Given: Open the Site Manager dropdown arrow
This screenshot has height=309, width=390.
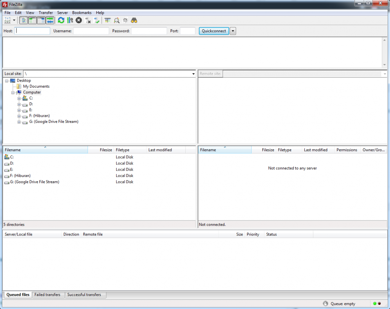Looking at the screenshot, I should pos(14,20).
